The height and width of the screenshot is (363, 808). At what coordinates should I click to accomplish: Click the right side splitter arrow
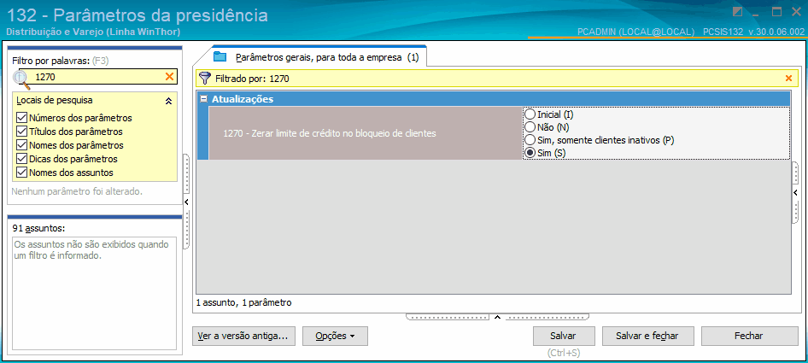coord(794,192)
